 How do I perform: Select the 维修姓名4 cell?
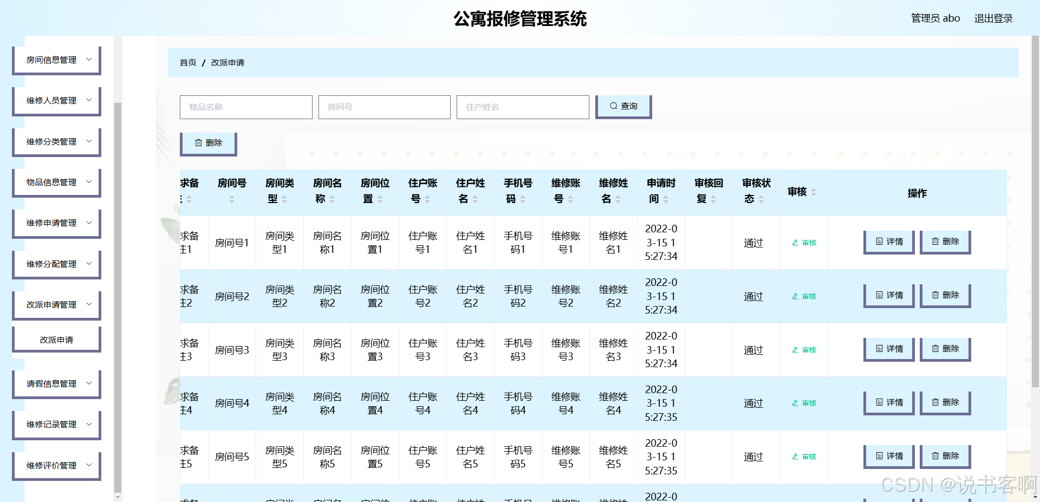613,403
